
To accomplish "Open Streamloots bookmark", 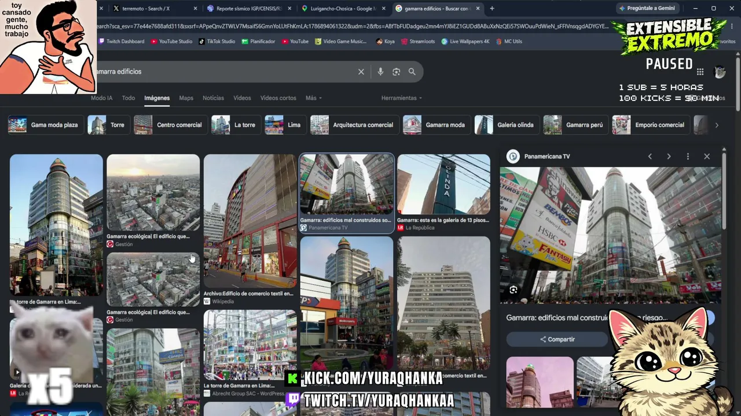I will tap(418, 42).
